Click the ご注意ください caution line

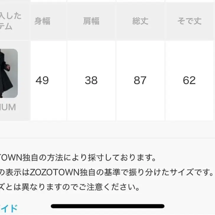pos(70,187)
